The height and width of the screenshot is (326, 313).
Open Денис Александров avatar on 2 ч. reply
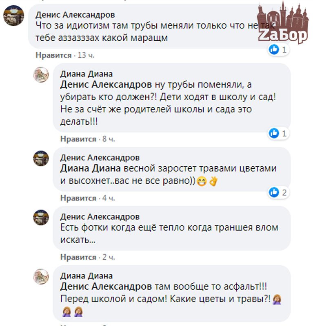point(41,218)
